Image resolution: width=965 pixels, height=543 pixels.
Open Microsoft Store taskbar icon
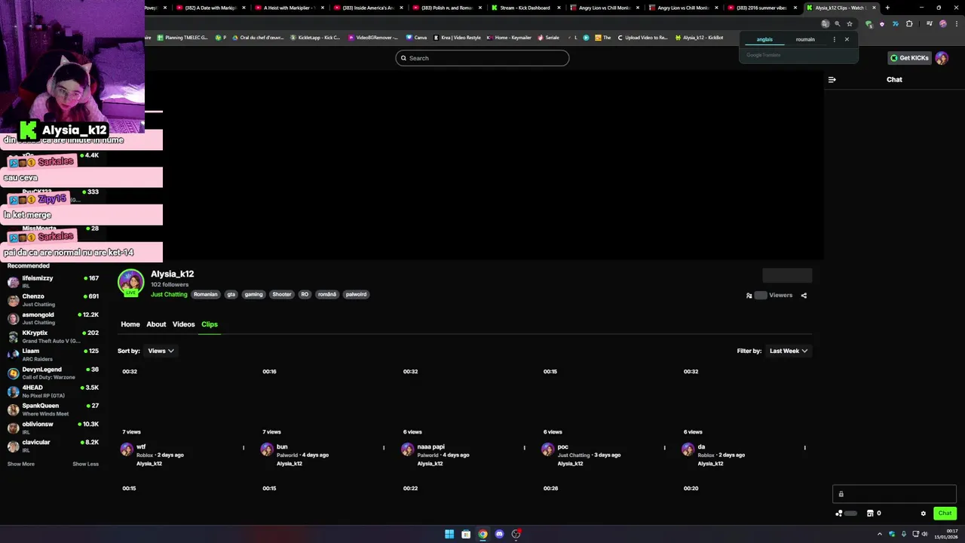click(x=466, y=534)
